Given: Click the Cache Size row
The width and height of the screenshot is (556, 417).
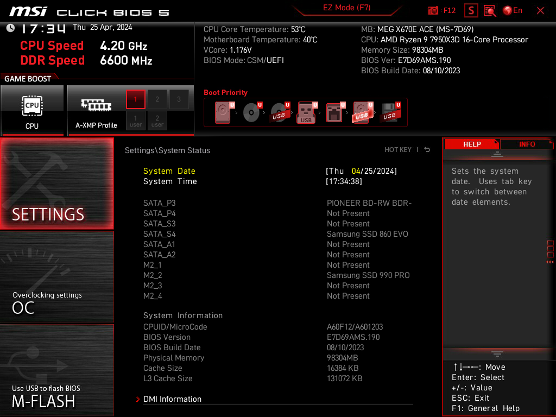Looking at the screenshot, I should click(x=278, y=368).
